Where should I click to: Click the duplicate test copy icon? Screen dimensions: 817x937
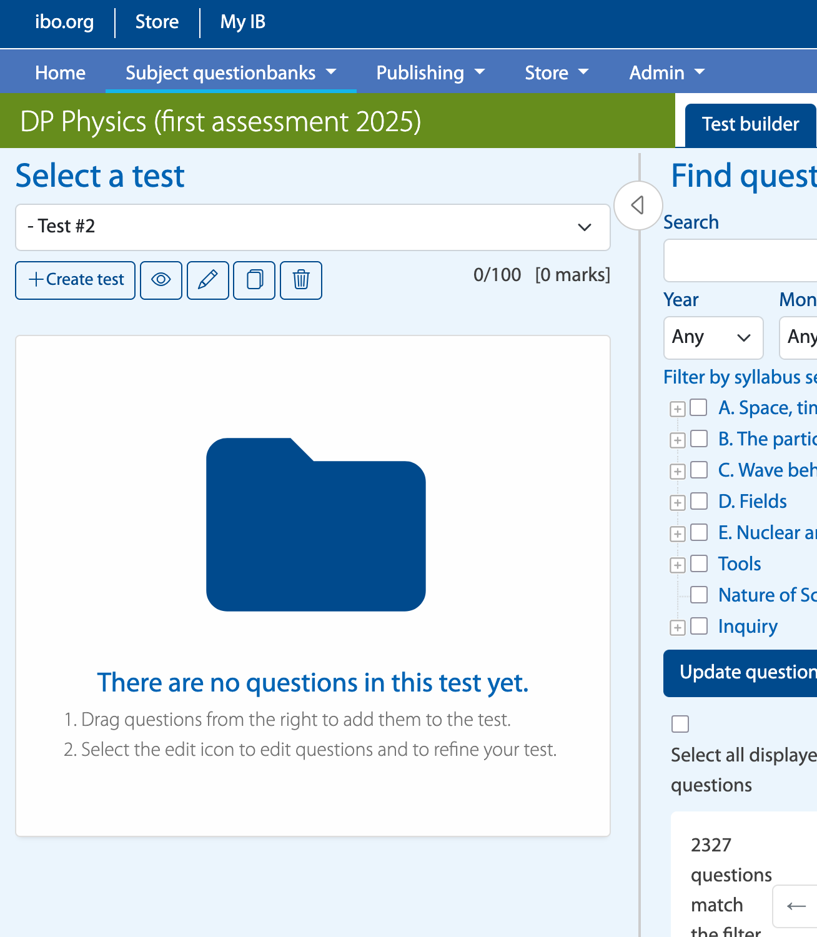(254, 280)
